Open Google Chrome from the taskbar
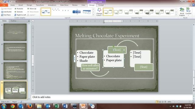Image resolution: width=195 pixels, height=109 pixels. point(12,106)
